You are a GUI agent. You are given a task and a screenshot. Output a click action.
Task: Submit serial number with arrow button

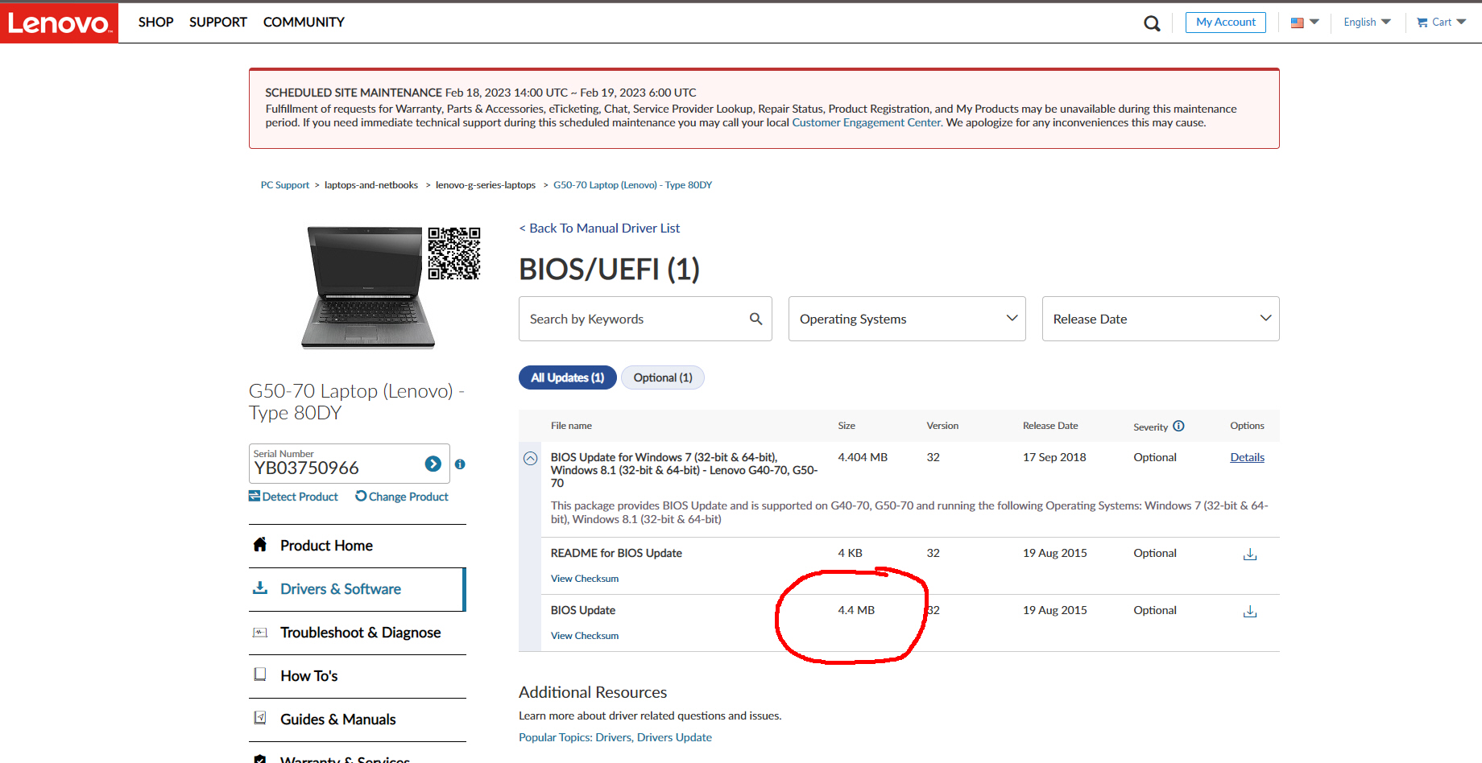coord(433,464)
